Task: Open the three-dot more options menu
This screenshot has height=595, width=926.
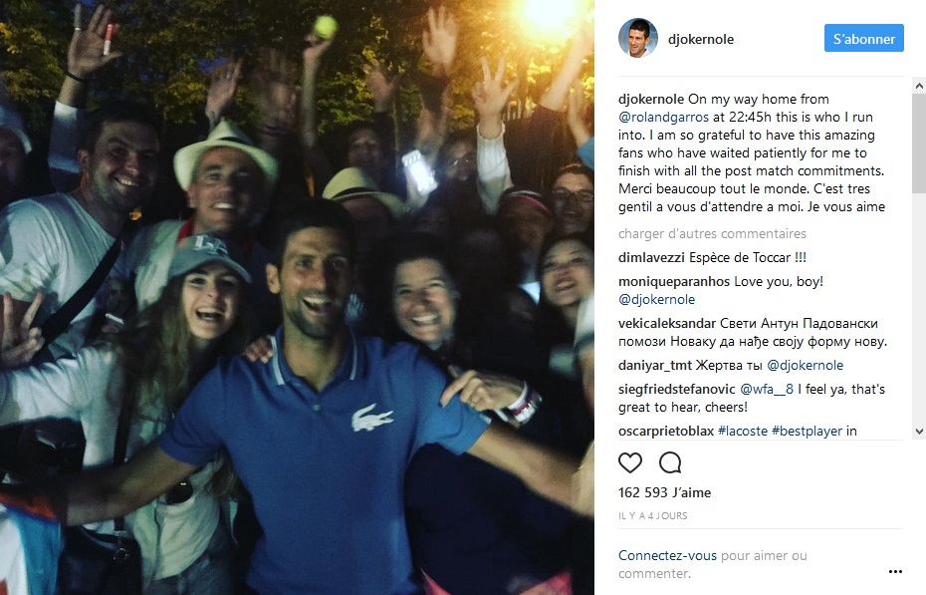Action: click(x=895, y=571)
